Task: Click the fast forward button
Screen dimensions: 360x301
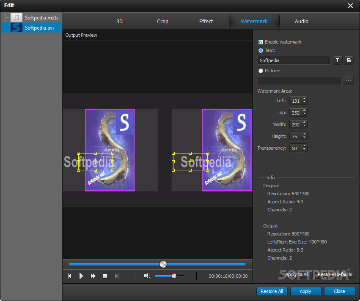Action: pyautogui.click(x=93, y=276)
